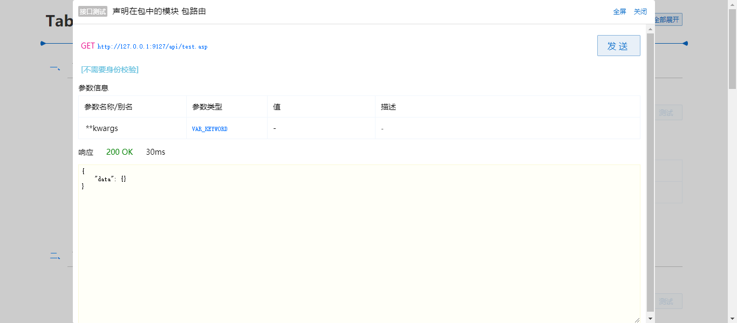The image size is (737, 323).
Task: Expand all sections with 全部展开
Action: coord(667,19)
